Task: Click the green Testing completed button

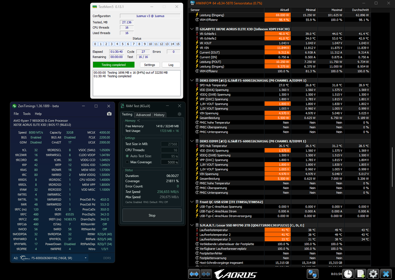Action: pyautogui.click(x=114, y=65)
